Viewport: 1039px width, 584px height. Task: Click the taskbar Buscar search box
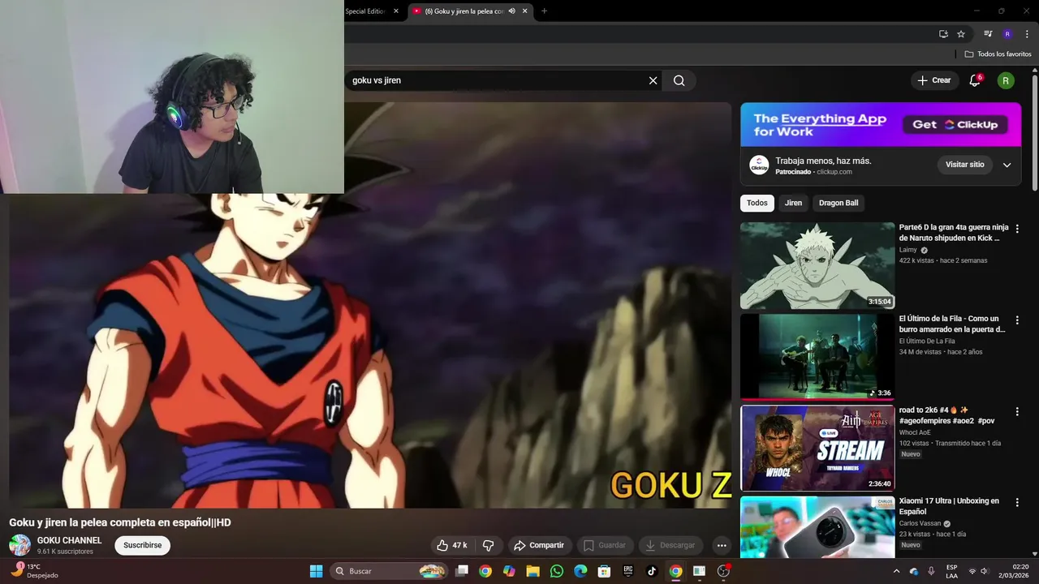(388, 571)
